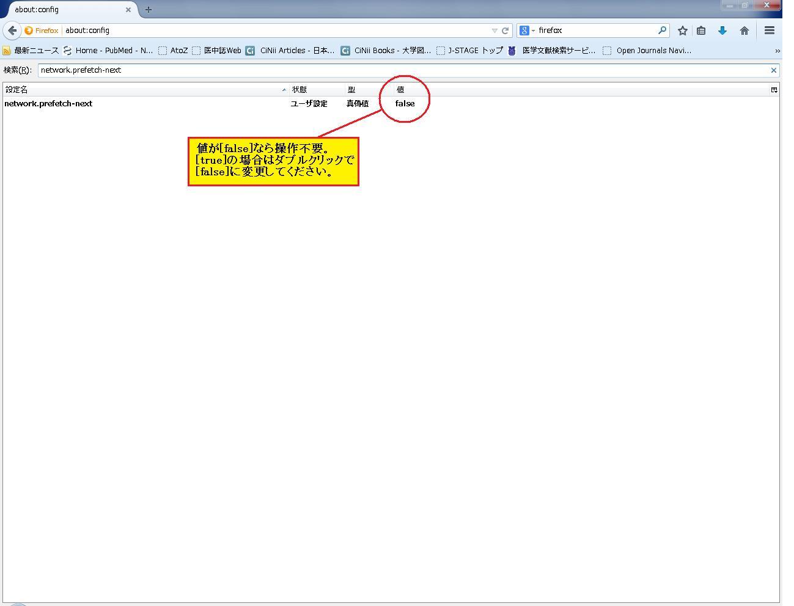Reload the page with the refresh icon

[x=505, y=31]
